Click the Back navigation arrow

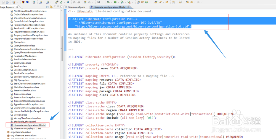click(x=192, y=2)
